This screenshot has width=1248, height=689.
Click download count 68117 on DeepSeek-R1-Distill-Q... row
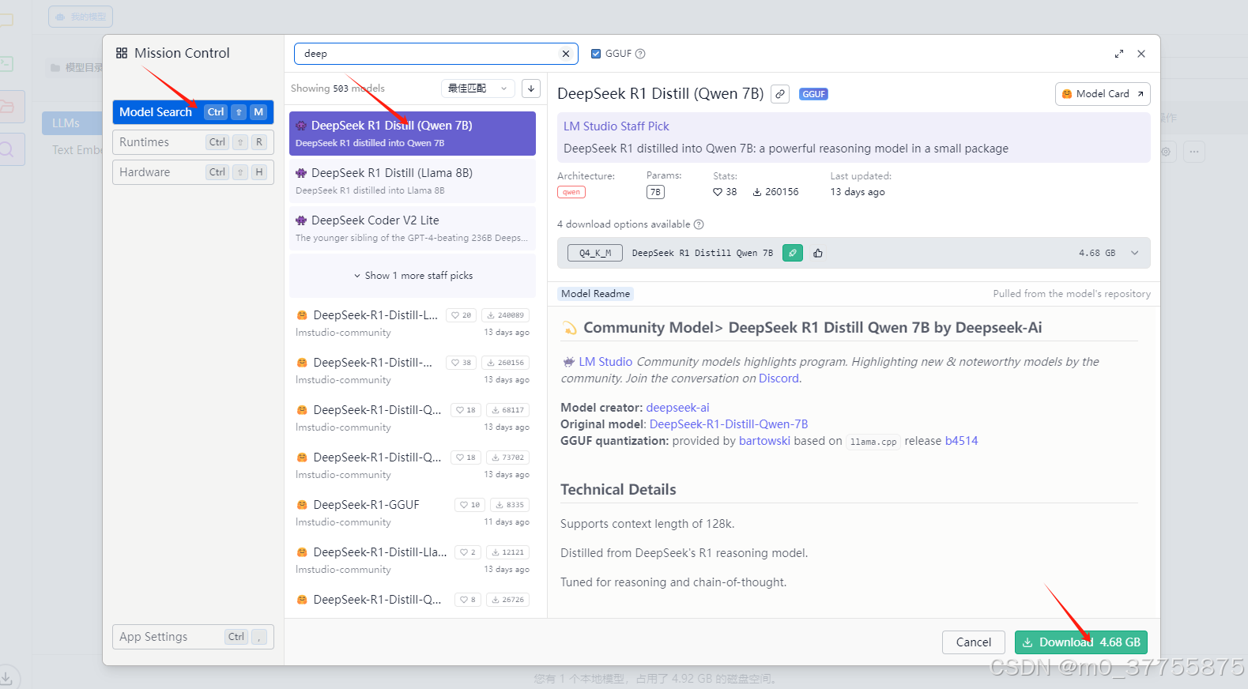(507, 410)
